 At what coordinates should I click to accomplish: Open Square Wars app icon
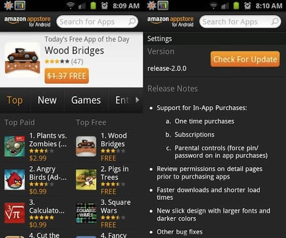(86, 213)
